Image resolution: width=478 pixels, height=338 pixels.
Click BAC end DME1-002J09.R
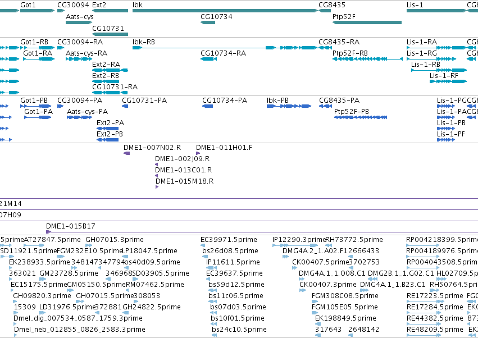tap(156, 165)
